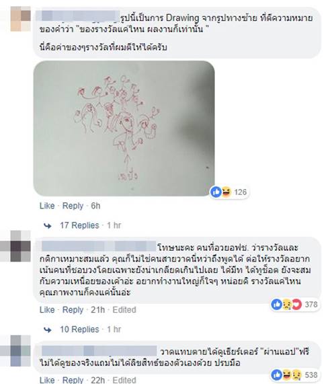Expand the 17 Replies thread
Image resolution: width=336 pixels, height=384 pixels.
(x=79, y=225)
